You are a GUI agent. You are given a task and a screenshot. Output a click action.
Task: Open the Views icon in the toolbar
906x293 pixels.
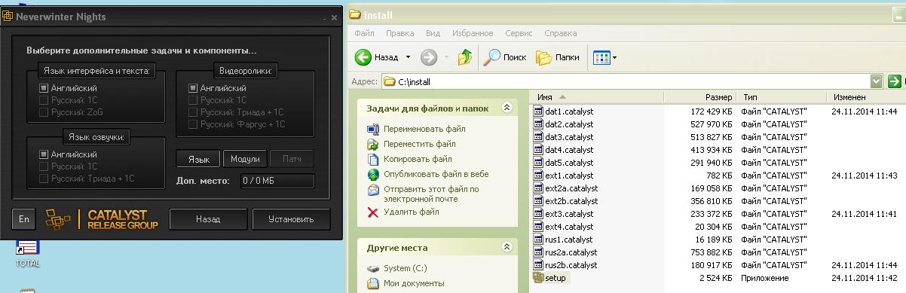pyautogui.click(x=601, y=57)
